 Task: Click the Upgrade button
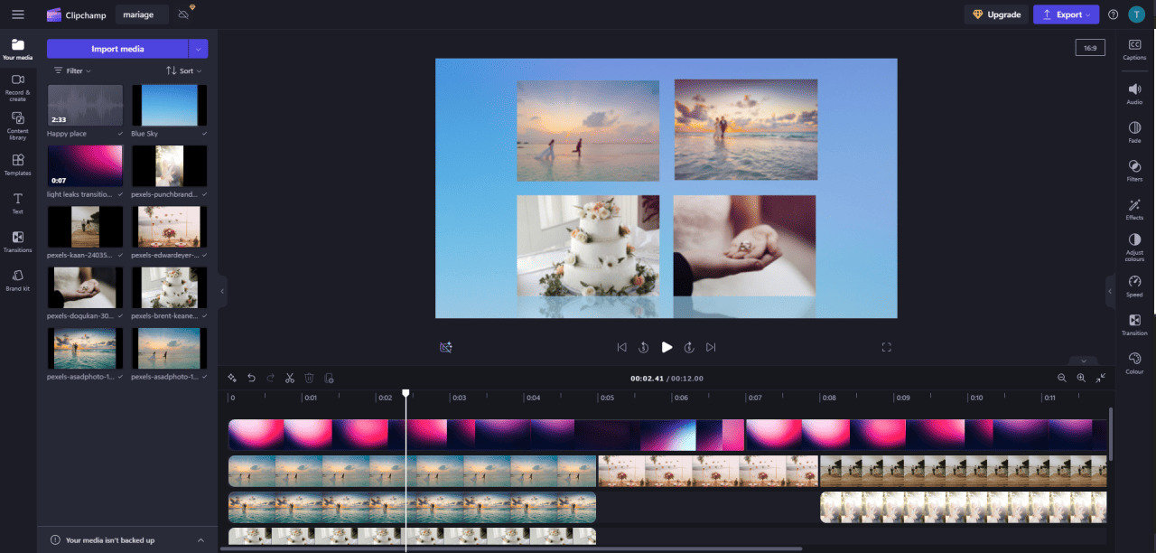coord(996,14)
